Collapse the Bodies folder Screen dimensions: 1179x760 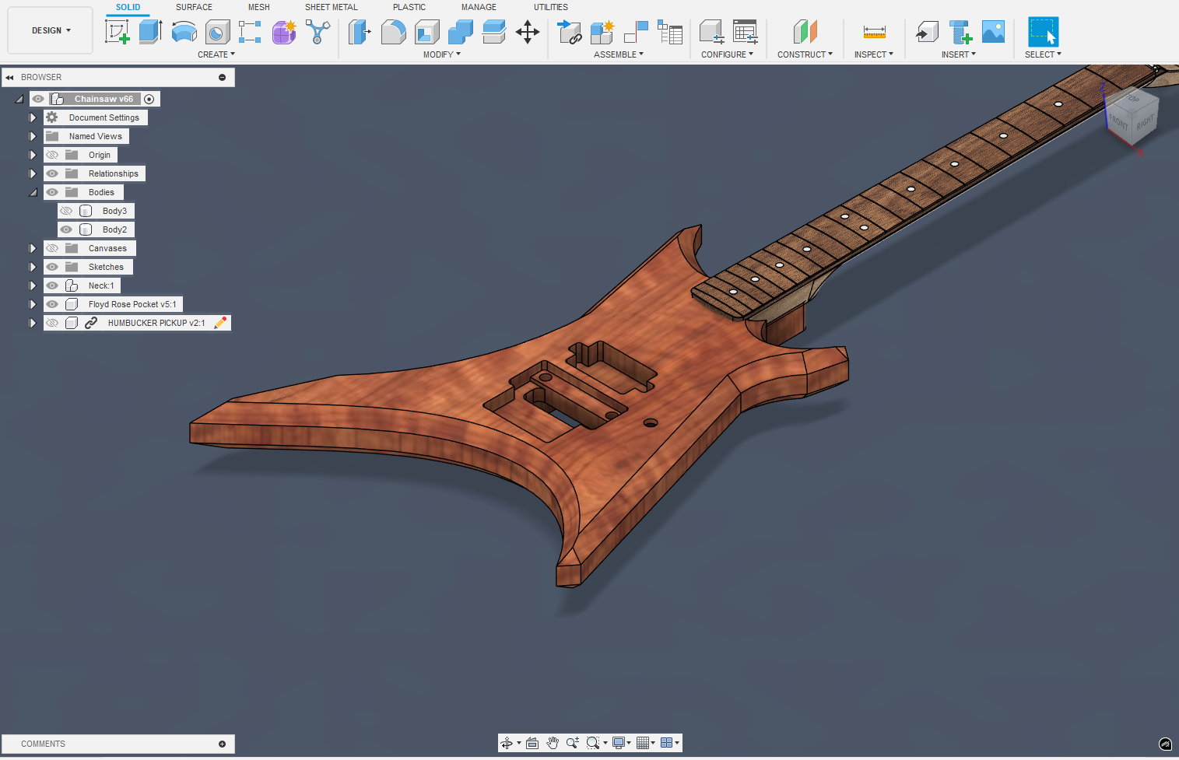[33, 192]
